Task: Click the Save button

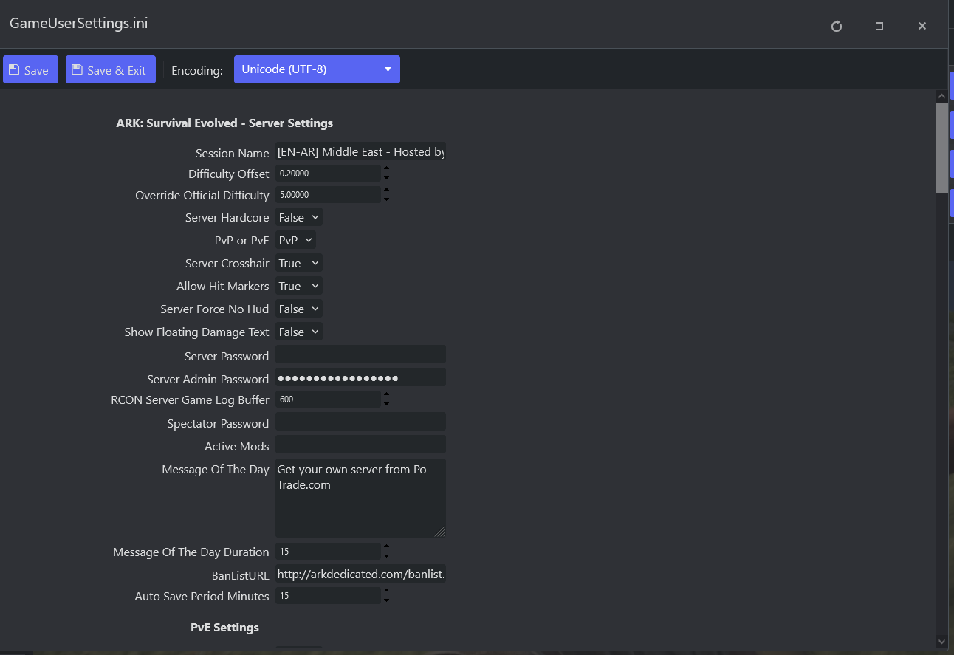Action: coord(30,69)
